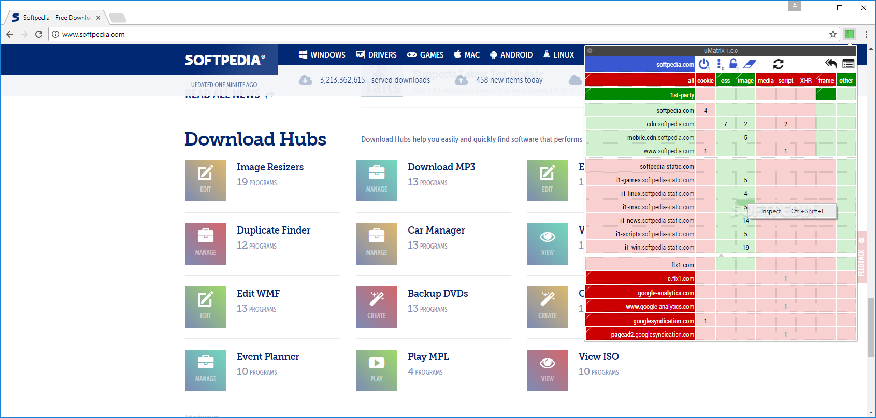Open the Download MP3 hub link
This screenshot has height=418, width=876.
pos(441,167)
